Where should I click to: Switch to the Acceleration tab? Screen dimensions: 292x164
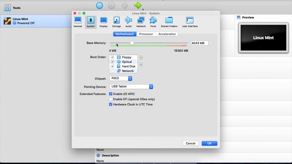167,34
